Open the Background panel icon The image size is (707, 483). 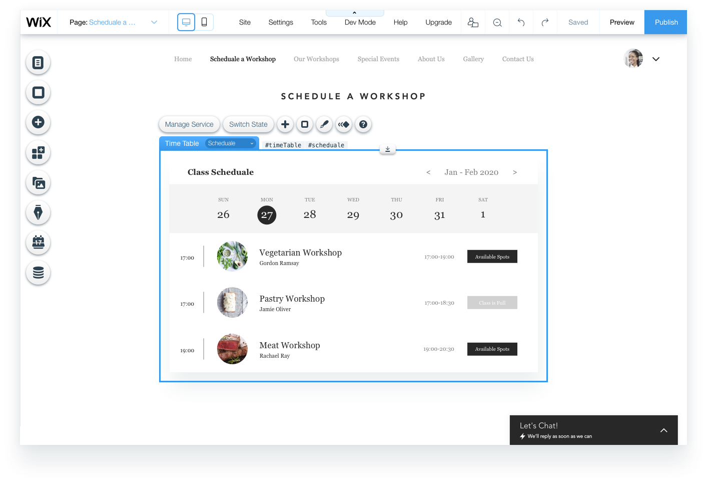(38, 93)
